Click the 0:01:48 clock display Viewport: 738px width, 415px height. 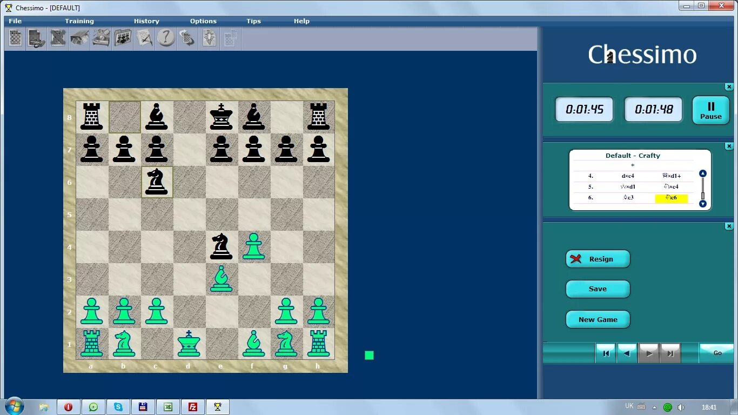(x=653, y=110)
